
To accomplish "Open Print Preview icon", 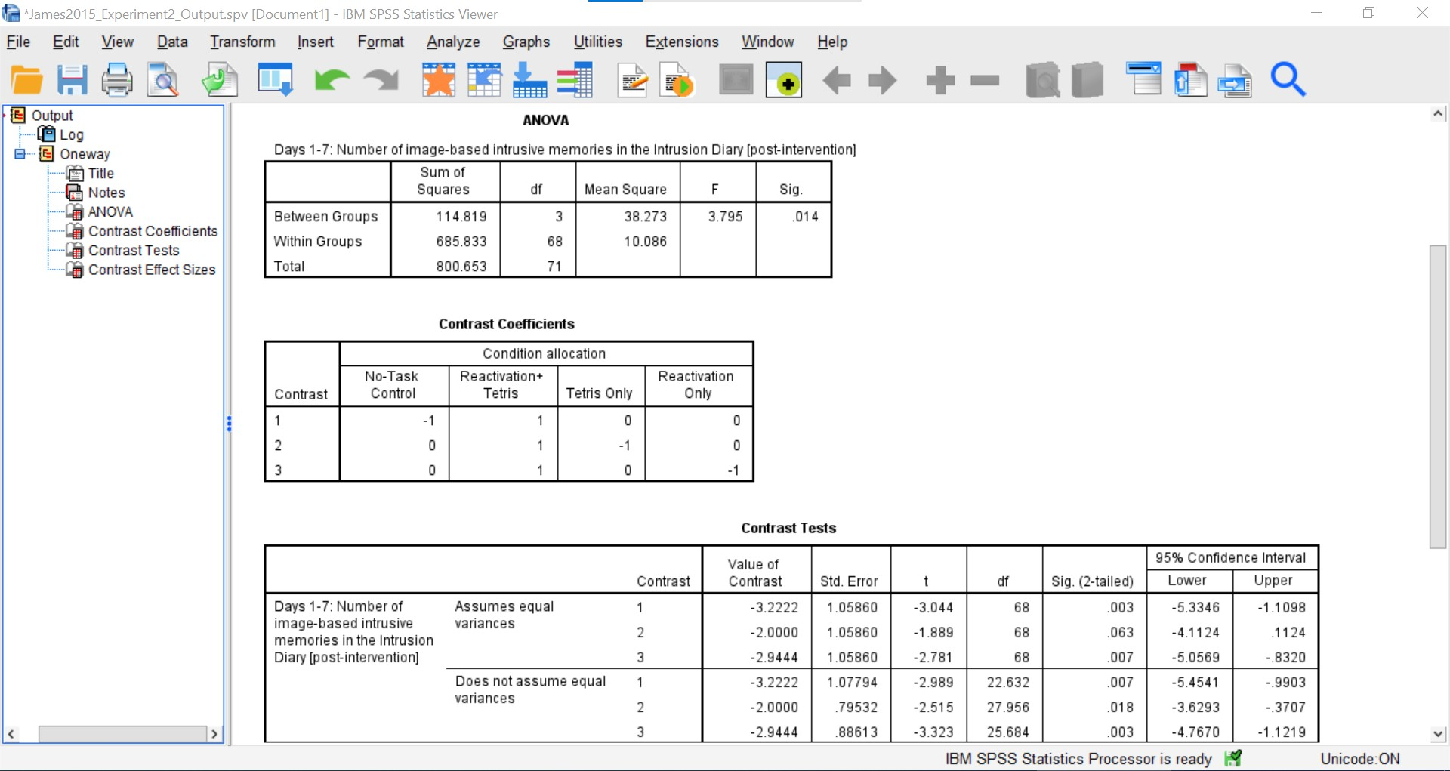I will click(163, 80).
